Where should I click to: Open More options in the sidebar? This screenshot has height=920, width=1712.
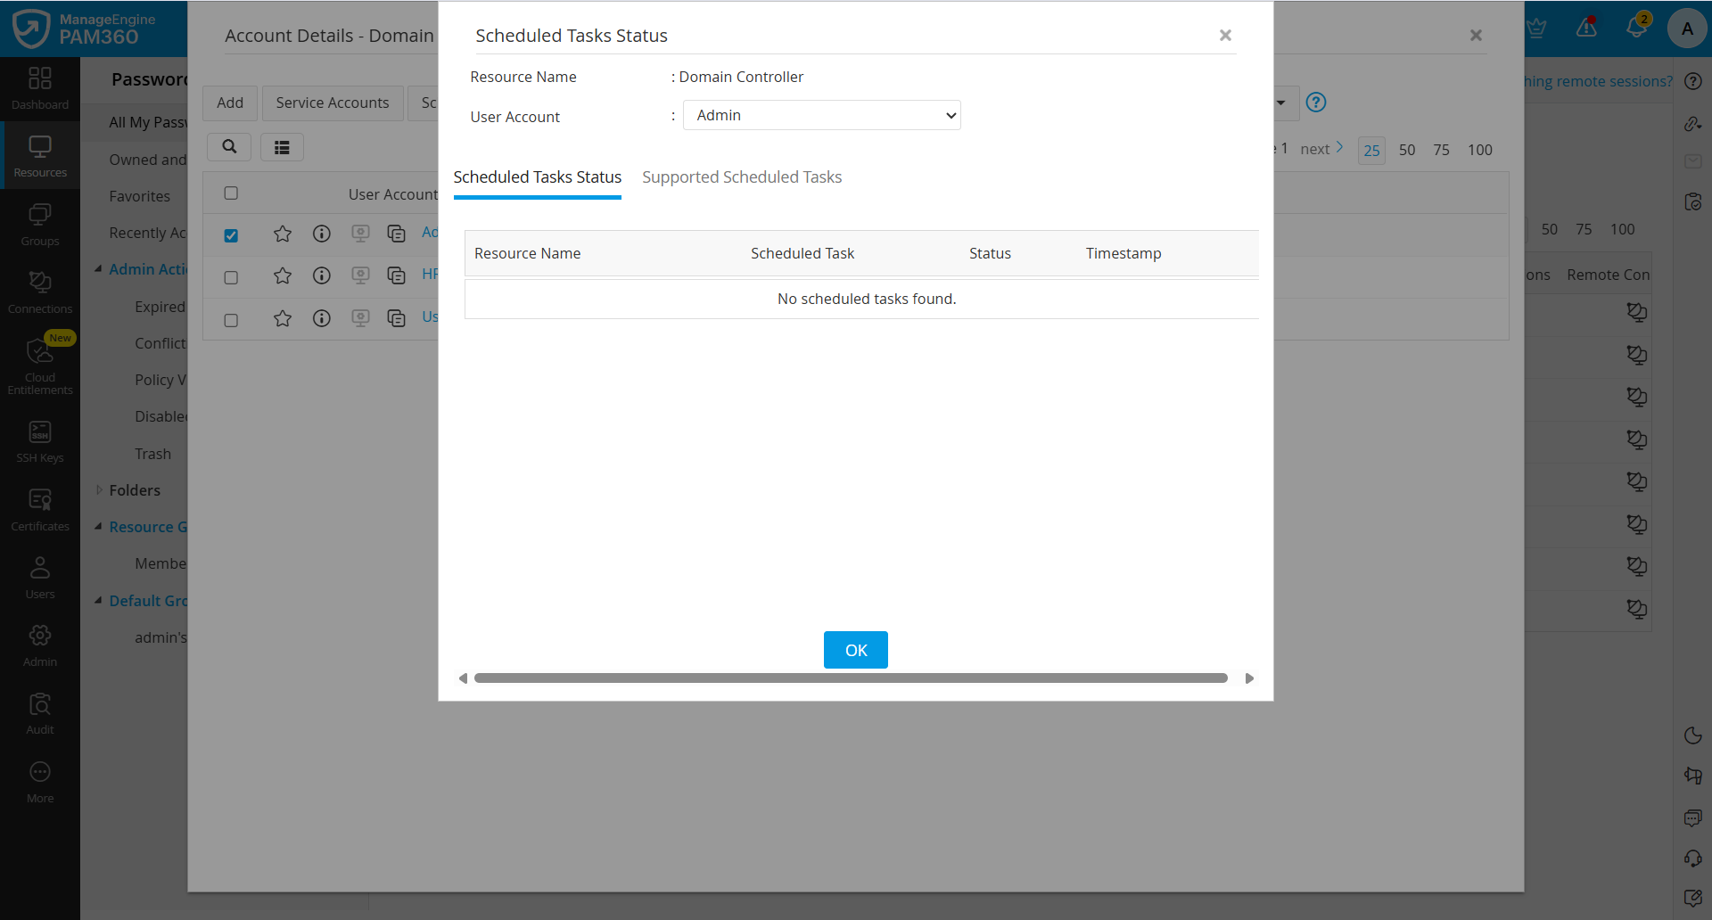click(x=40, y=782)
